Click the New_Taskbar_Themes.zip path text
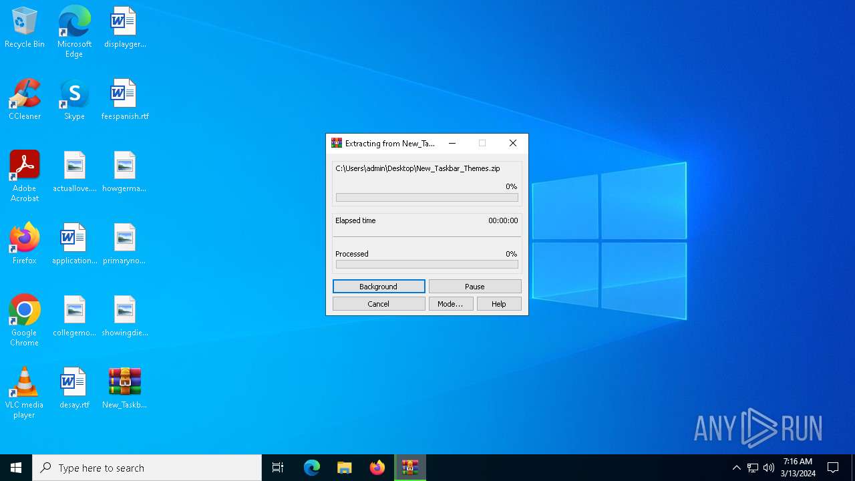 click(417, 168)
